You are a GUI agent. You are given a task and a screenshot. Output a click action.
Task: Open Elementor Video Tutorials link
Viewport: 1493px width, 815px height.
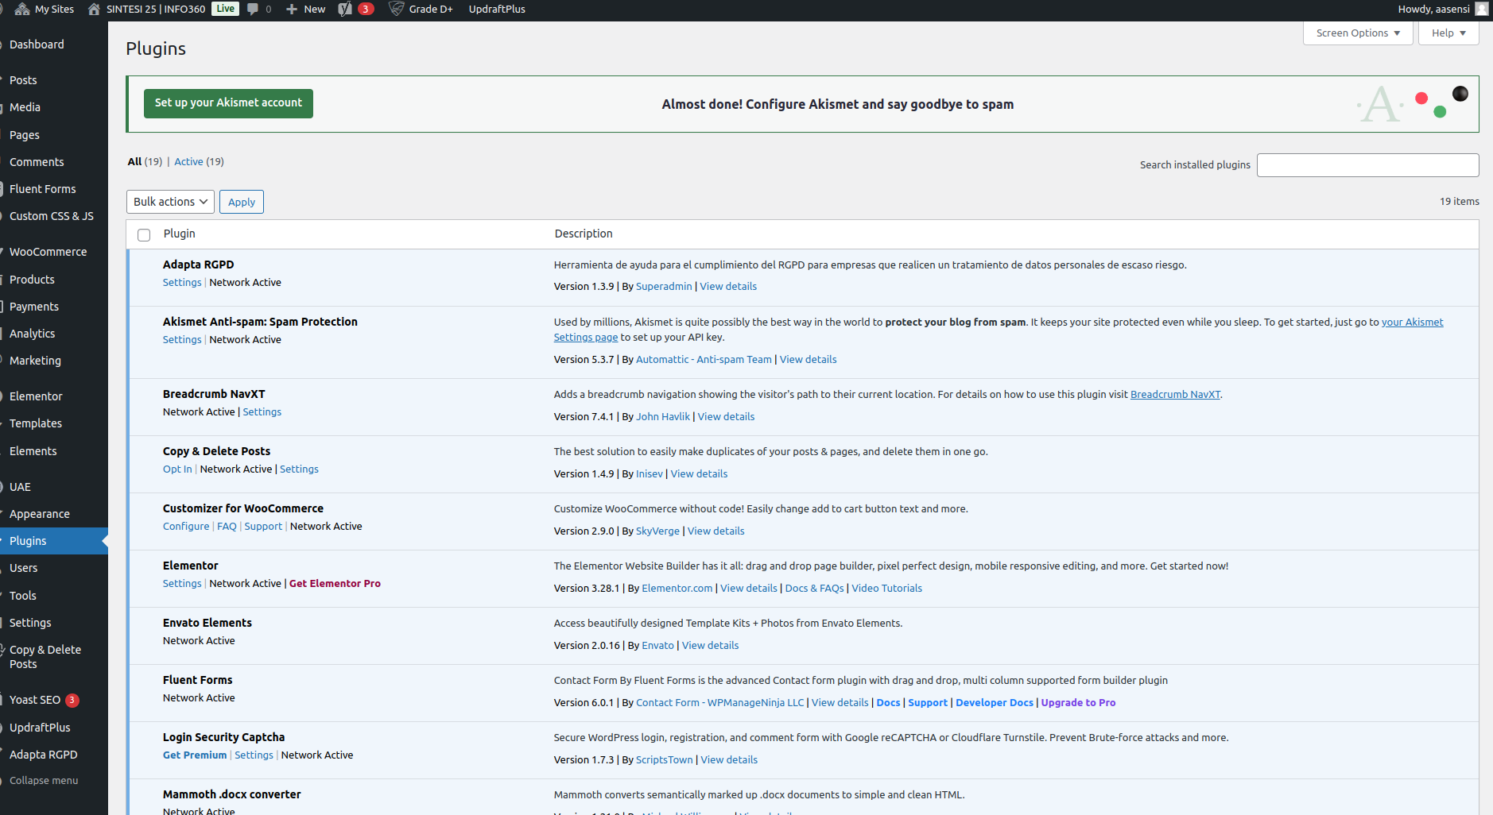[x=886, y=589]
